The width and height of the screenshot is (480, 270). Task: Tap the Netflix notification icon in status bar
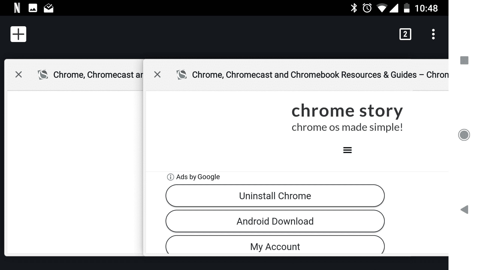(17, 8)
